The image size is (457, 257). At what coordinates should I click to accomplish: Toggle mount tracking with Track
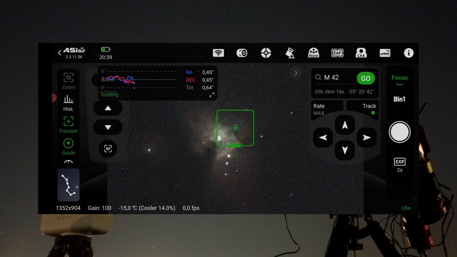(362, 109)
